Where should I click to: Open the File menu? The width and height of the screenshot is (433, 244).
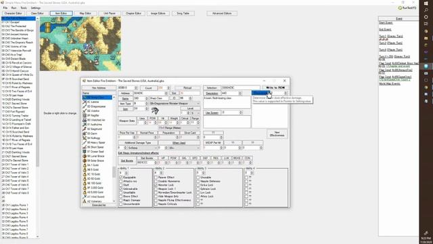[x=5, y=8]
